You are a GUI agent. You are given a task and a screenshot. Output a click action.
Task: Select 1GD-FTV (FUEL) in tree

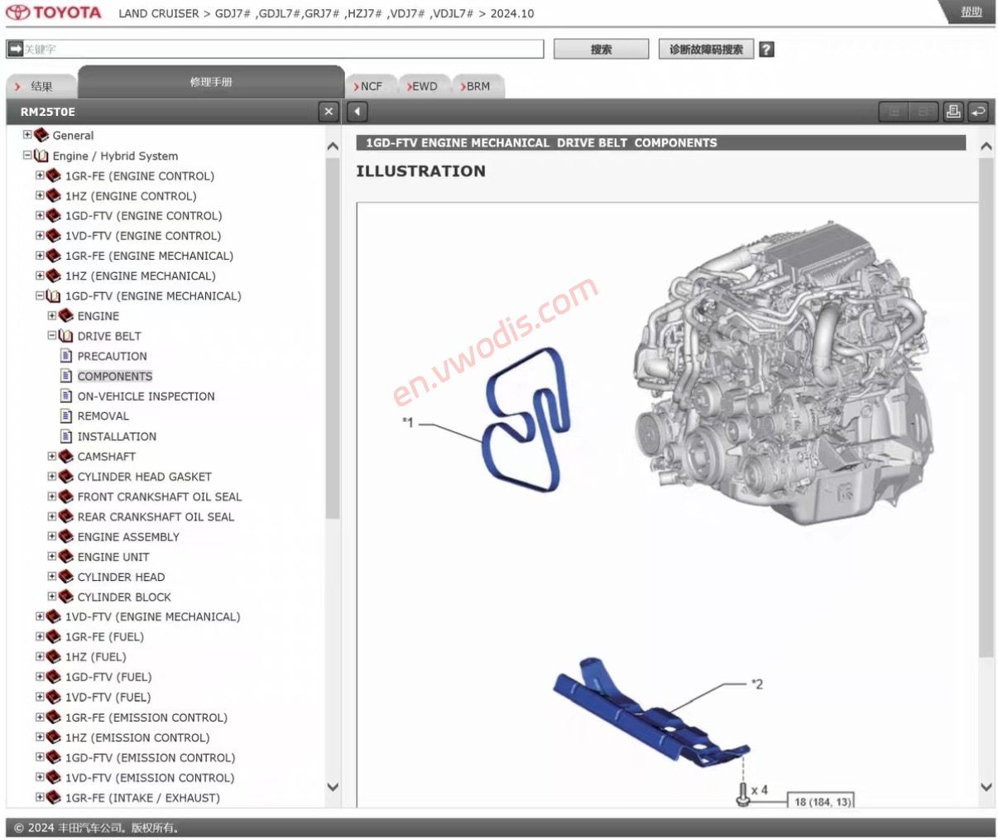(108, 677)
